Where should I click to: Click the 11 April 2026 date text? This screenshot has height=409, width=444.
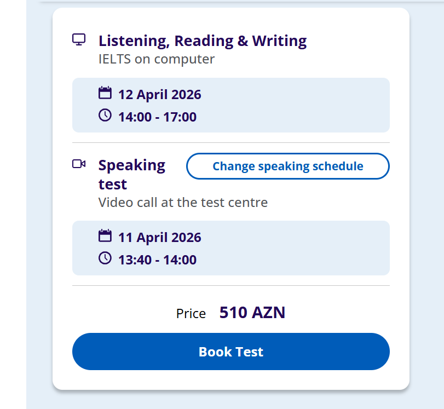click(160, 237)
